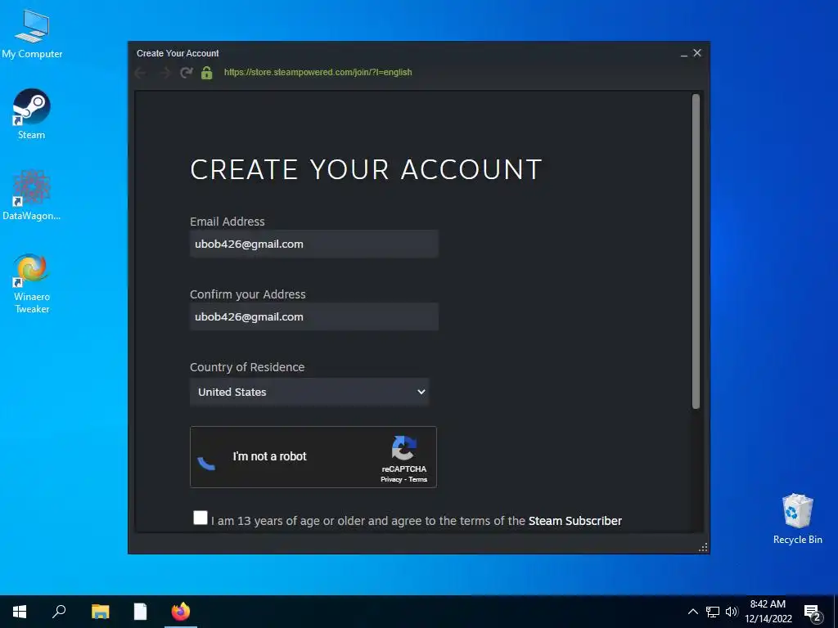This screenshot has width=838, height=628.
Task: Open the Windows Start menu
Action: pyautogui.click(x=20, y=612)
